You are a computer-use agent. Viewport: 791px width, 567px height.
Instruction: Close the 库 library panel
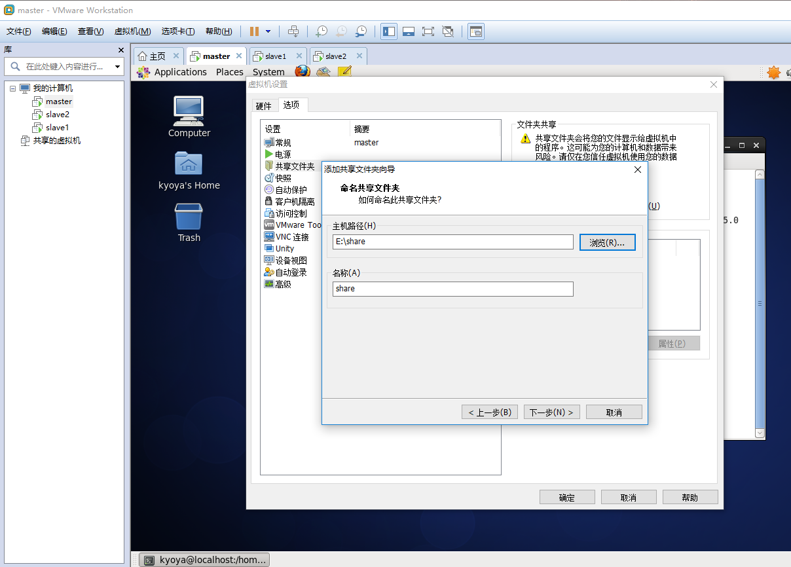120,50
